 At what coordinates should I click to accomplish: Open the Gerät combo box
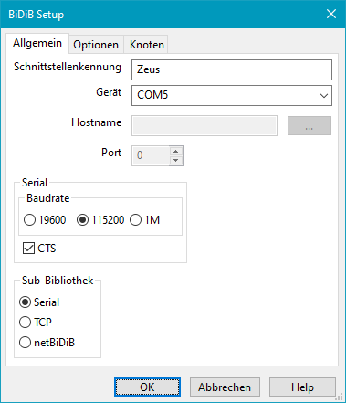tap(232, 96)
